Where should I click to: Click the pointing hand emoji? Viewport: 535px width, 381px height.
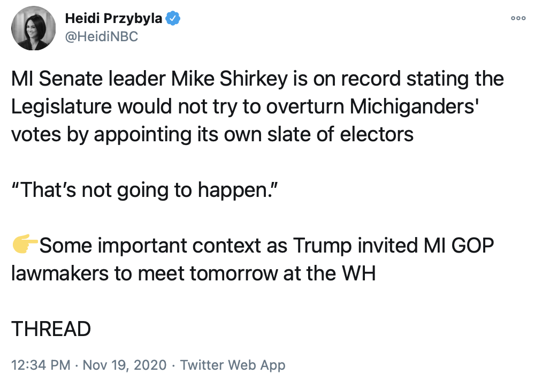pos(24,246)
